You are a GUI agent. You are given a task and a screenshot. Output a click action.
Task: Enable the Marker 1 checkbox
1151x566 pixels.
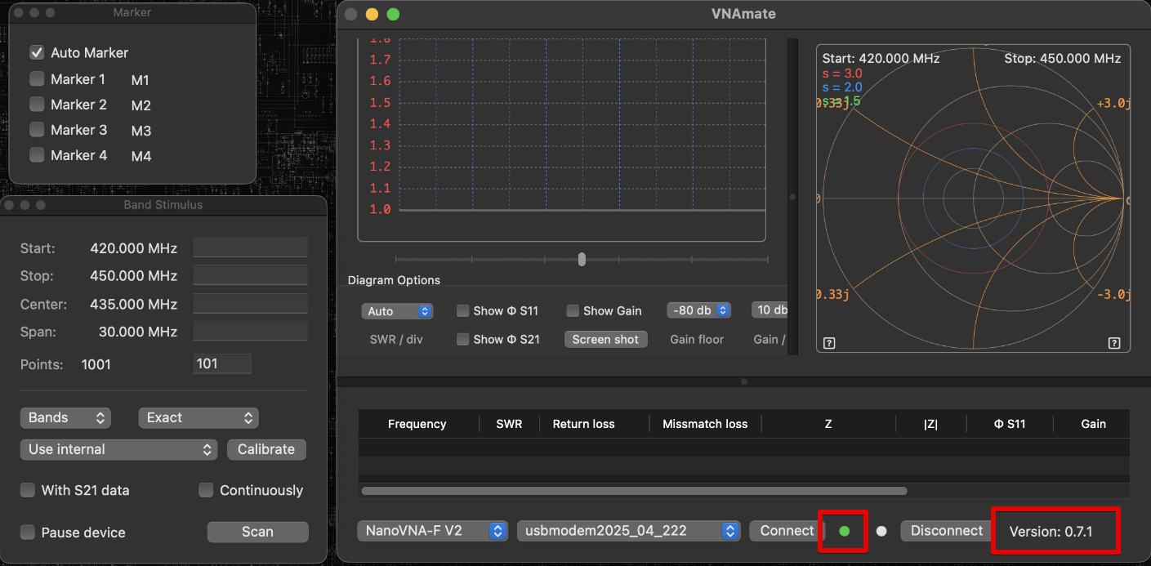37,79
